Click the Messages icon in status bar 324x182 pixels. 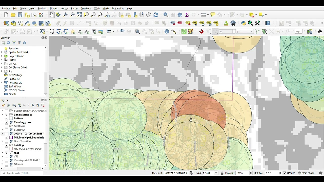coord(321,173)
